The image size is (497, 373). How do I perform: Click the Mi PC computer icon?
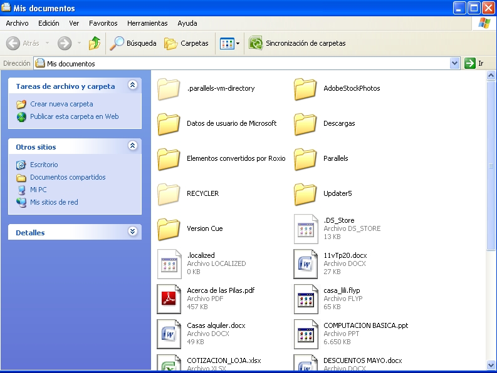[x=21, y=190]
